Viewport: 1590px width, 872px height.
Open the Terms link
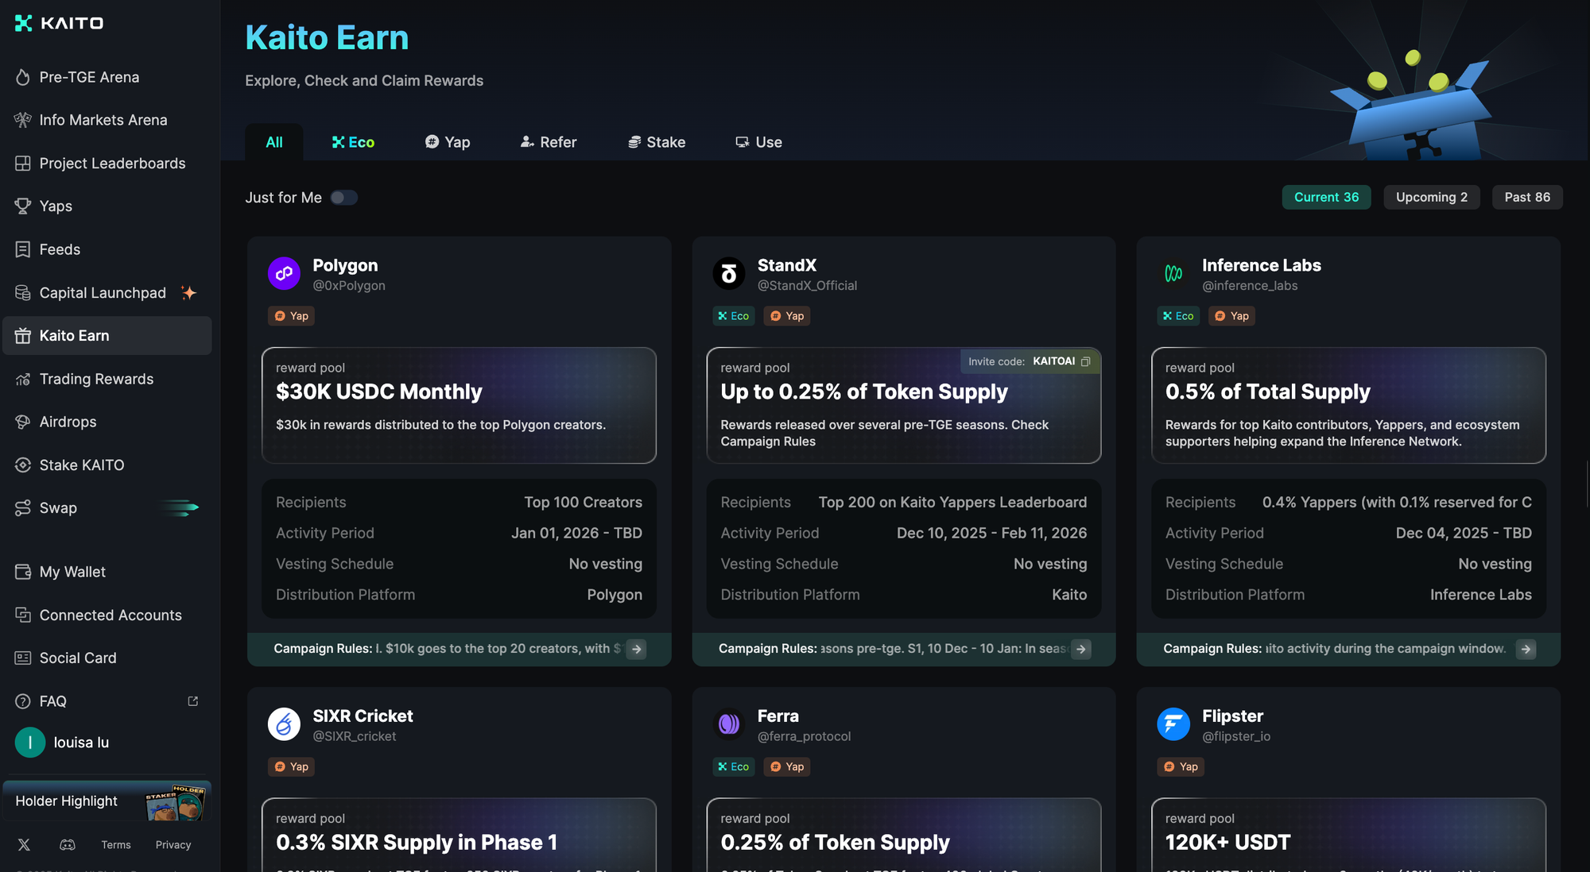tap(116, 845)
